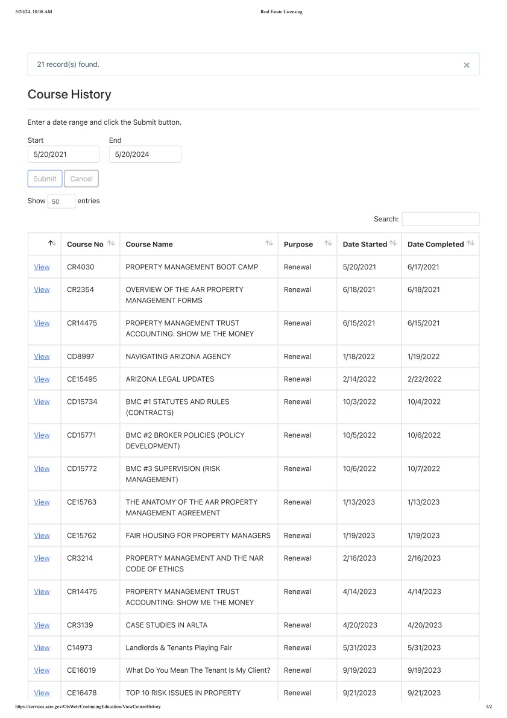Screen dimensions: 507x718
Task: Open View link for course CD8997
Action: point(42,356)
